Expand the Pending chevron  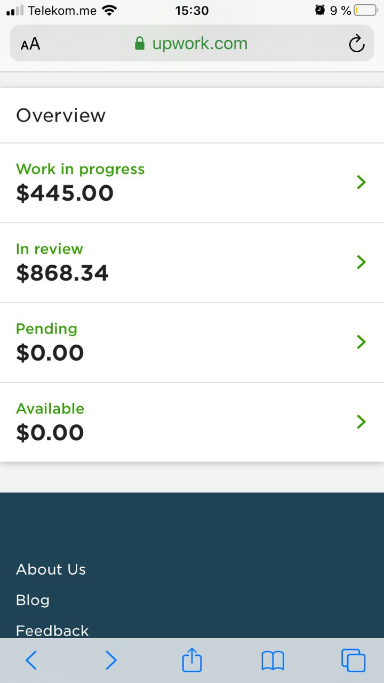pyautogui.click(x=361, y=342)
